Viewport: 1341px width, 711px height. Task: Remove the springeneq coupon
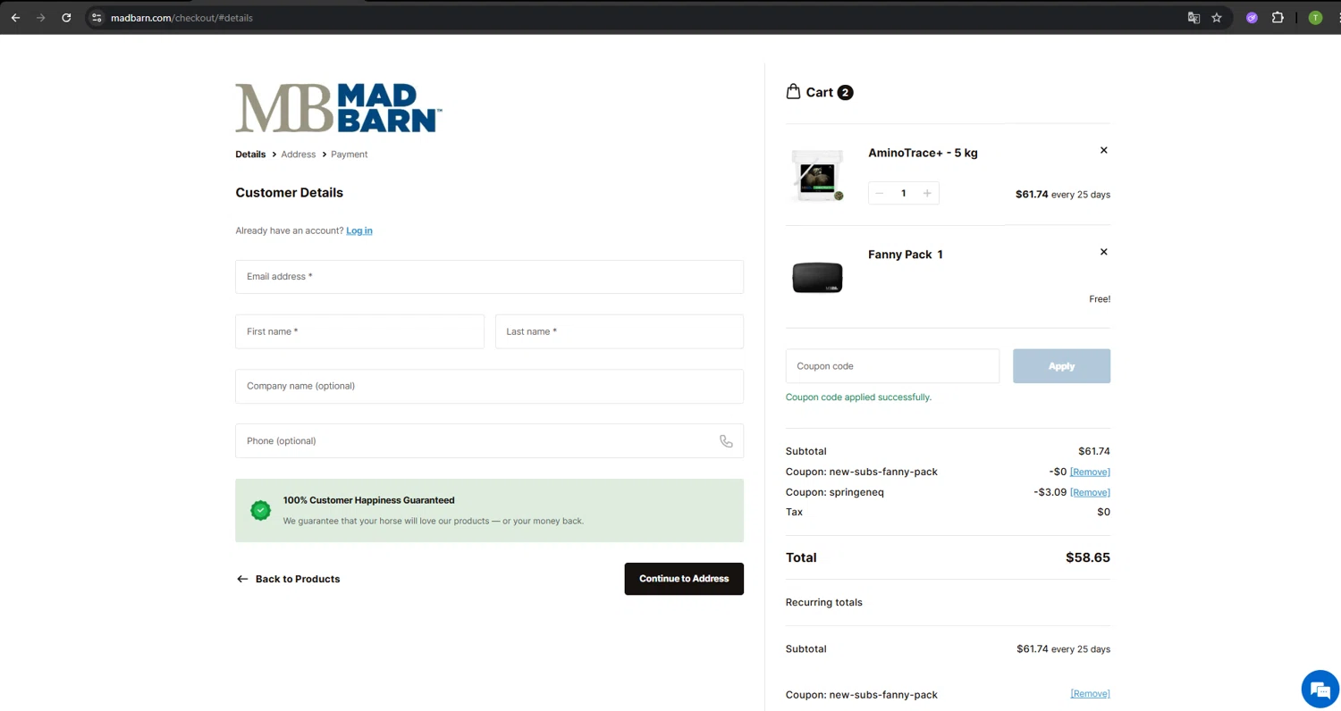click(1090, 492)
